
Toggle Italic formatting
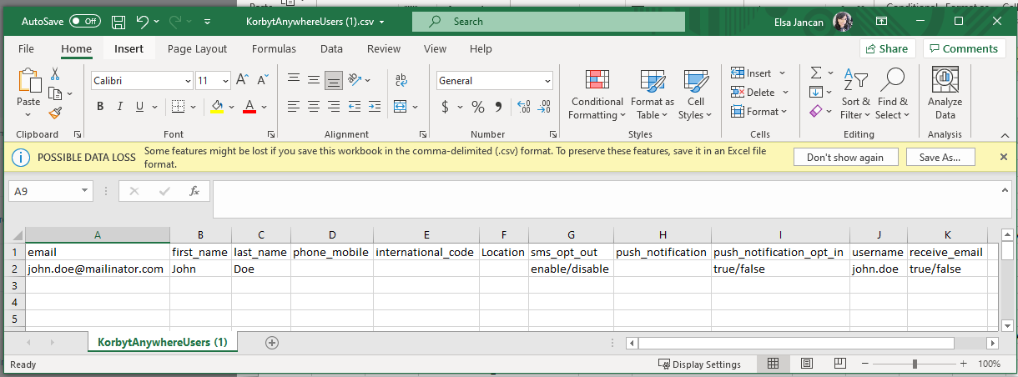119,107
